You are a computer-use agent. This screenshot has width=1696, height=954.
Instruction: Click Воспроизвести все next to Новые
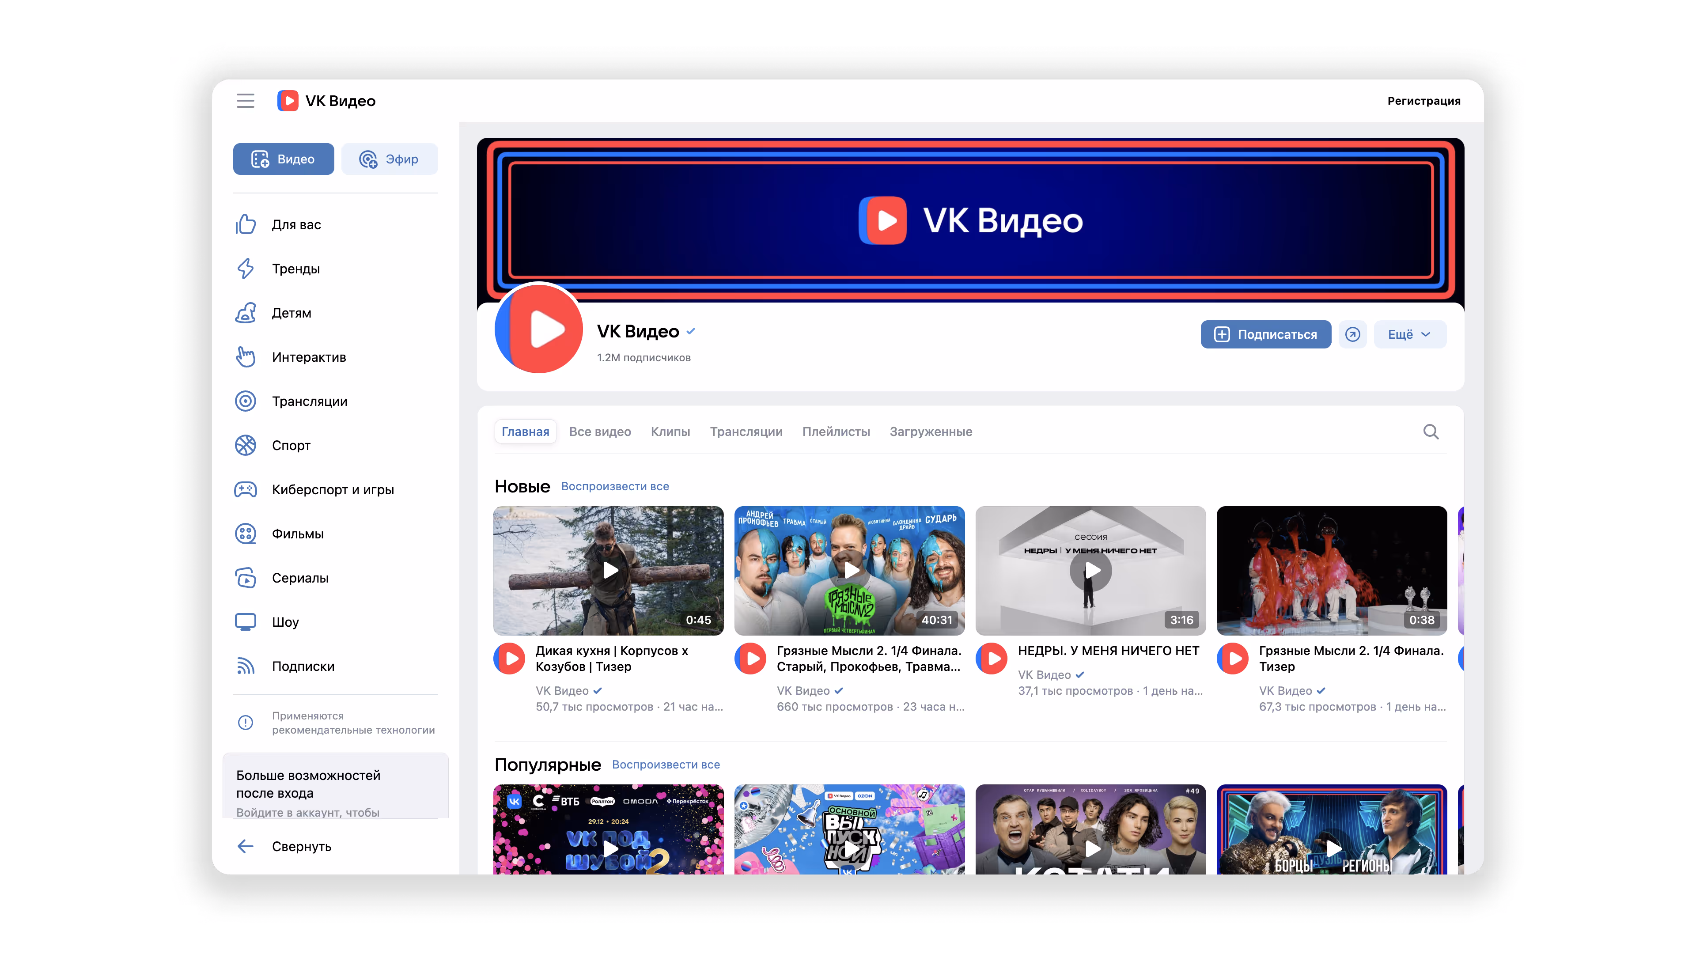click(x=615, y=486)
